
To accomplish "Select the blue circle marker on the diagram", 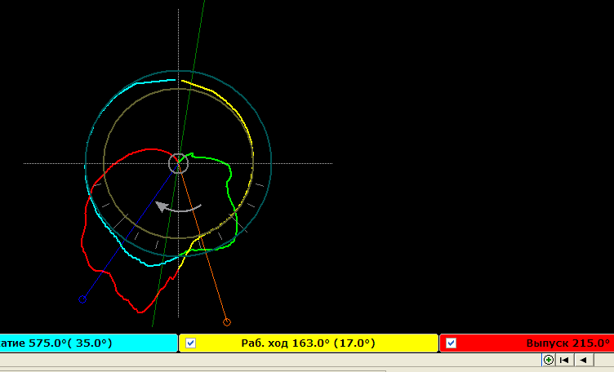I will [82, 299].
